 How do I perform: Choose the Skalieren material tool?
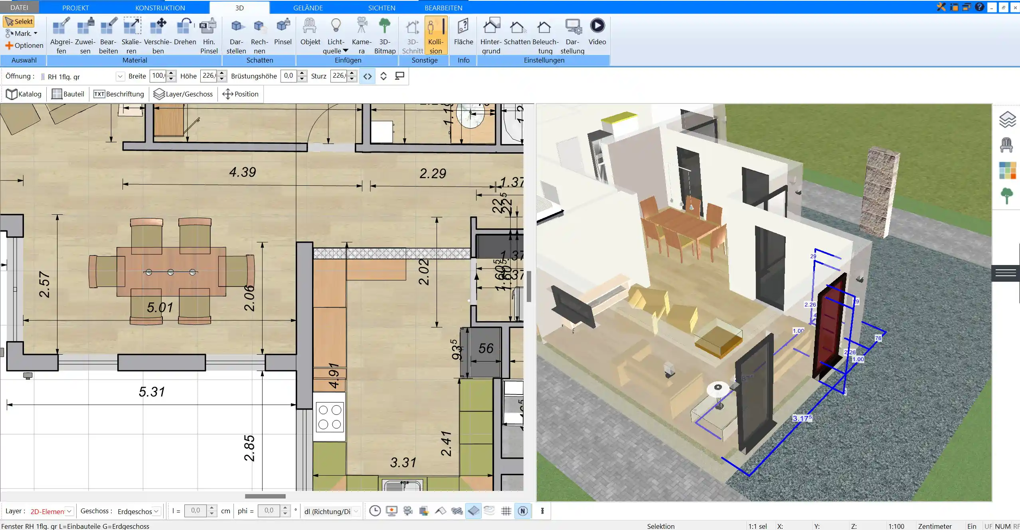click(x=131, y=36)
